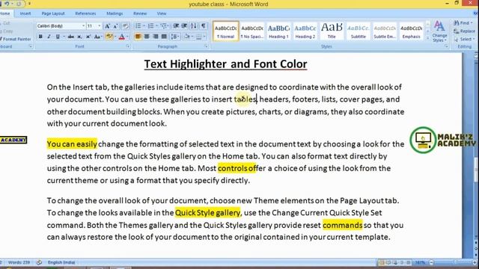
Task: Click the Bullets list icon
Action: tap(138, 26)
